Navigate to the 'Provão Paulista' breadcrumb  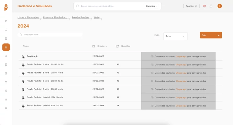coord(80,18)
